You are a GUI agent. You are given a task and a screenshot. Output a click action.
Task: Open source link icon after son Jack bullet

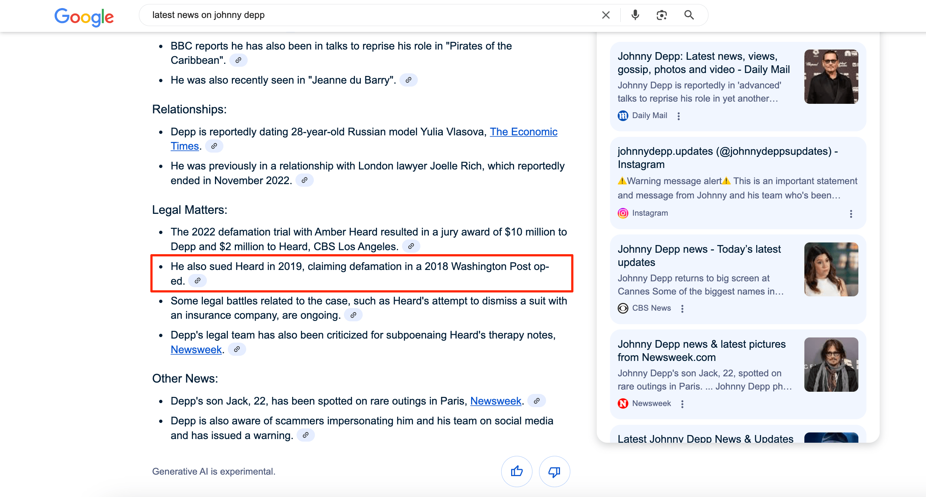tap(537, 401)
